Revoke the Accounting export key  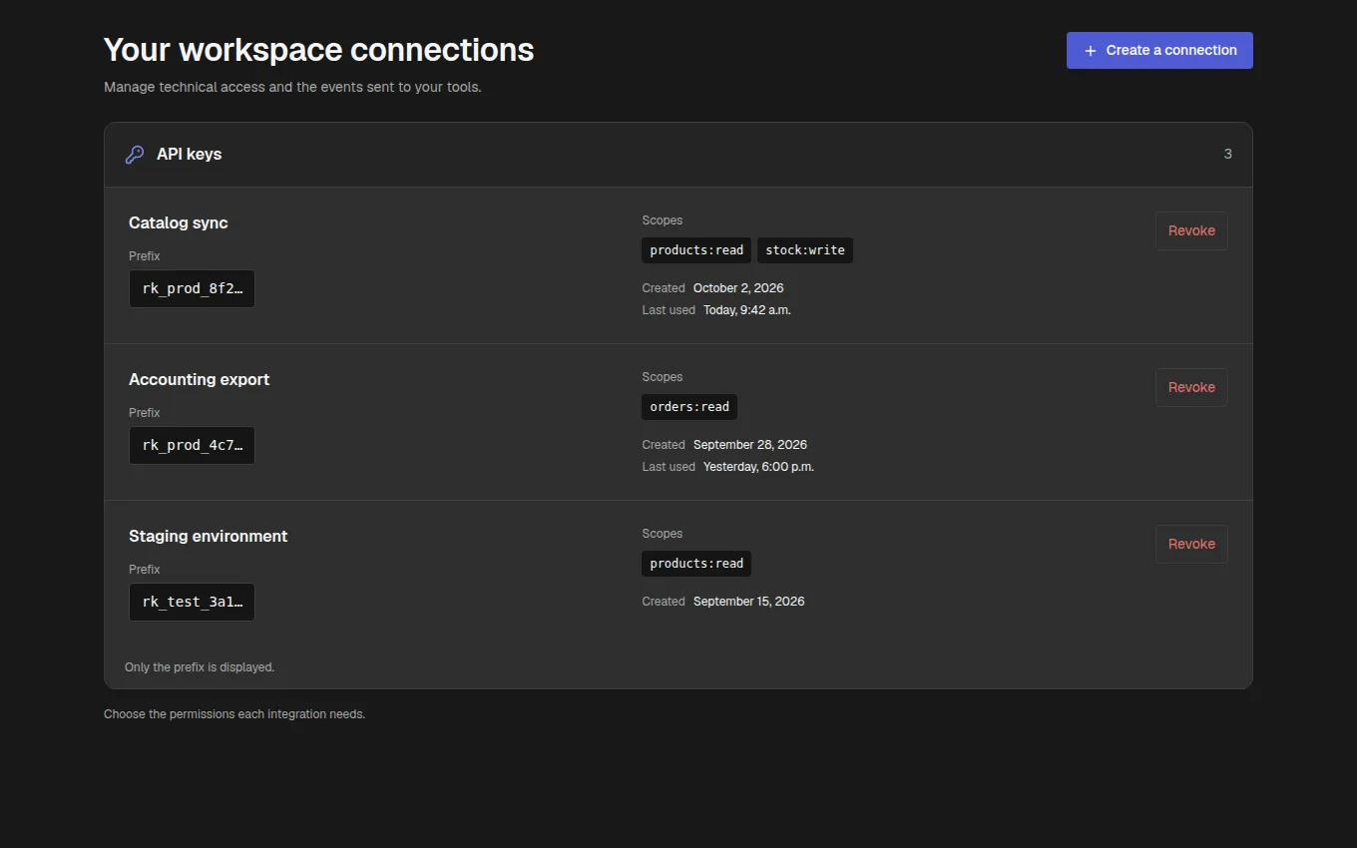tap(1191, 387)
